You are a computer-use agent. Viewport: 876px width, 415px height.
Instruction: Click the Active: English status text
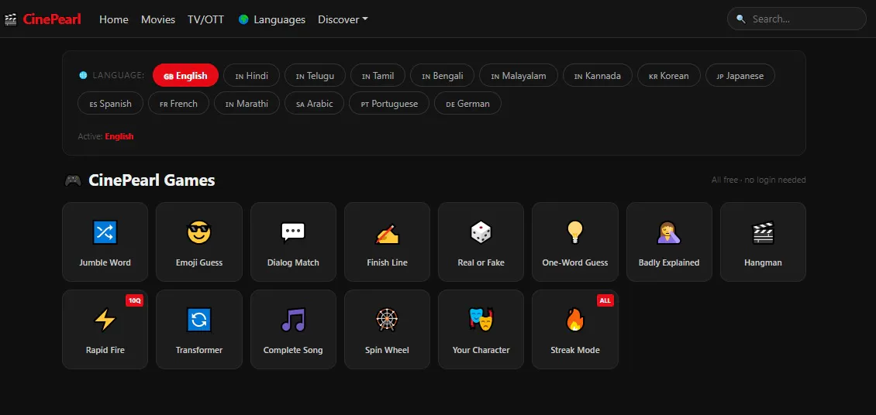[x=105, y=136]
